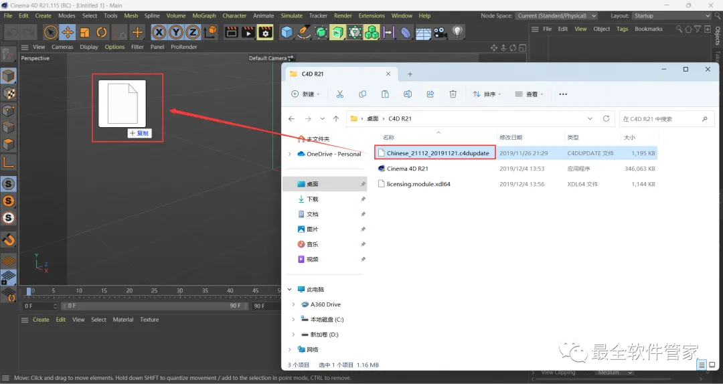Enable Viewport Solo Single (orange S)
Screen dimensions: 723x384
(8, 201)
